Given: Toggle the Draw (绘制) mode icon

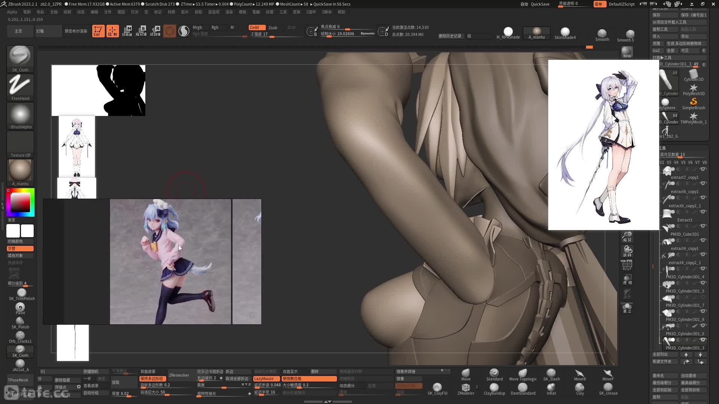Looking at the screenshot, I should pyautogui.click(x=112, y=31).
